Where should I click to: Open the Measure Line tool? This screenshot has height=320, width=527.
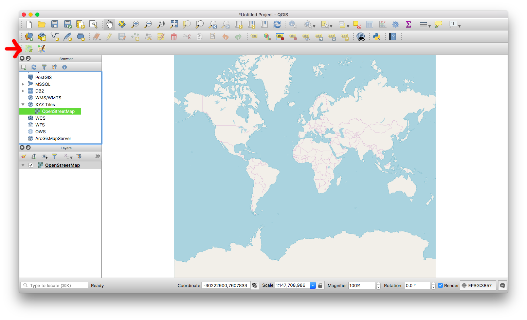click(x=423, y=24)
